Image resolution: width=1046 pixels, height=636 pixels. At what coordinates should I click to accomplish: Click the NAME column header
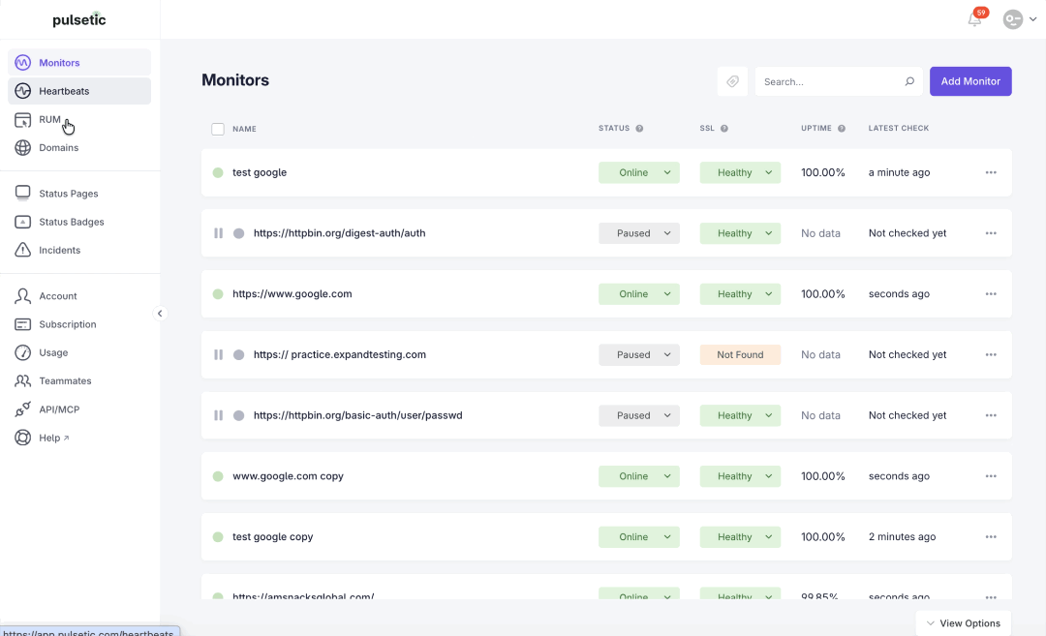click(x=244, y=129)
